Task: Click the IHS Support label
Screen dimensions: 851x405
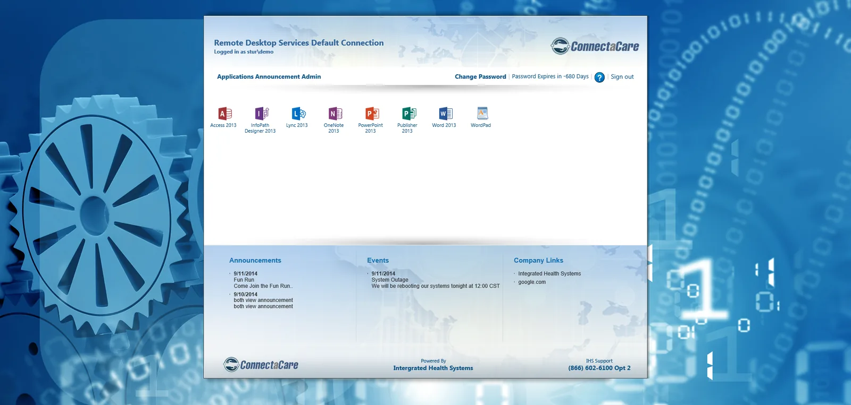Action: click(599, 361)
